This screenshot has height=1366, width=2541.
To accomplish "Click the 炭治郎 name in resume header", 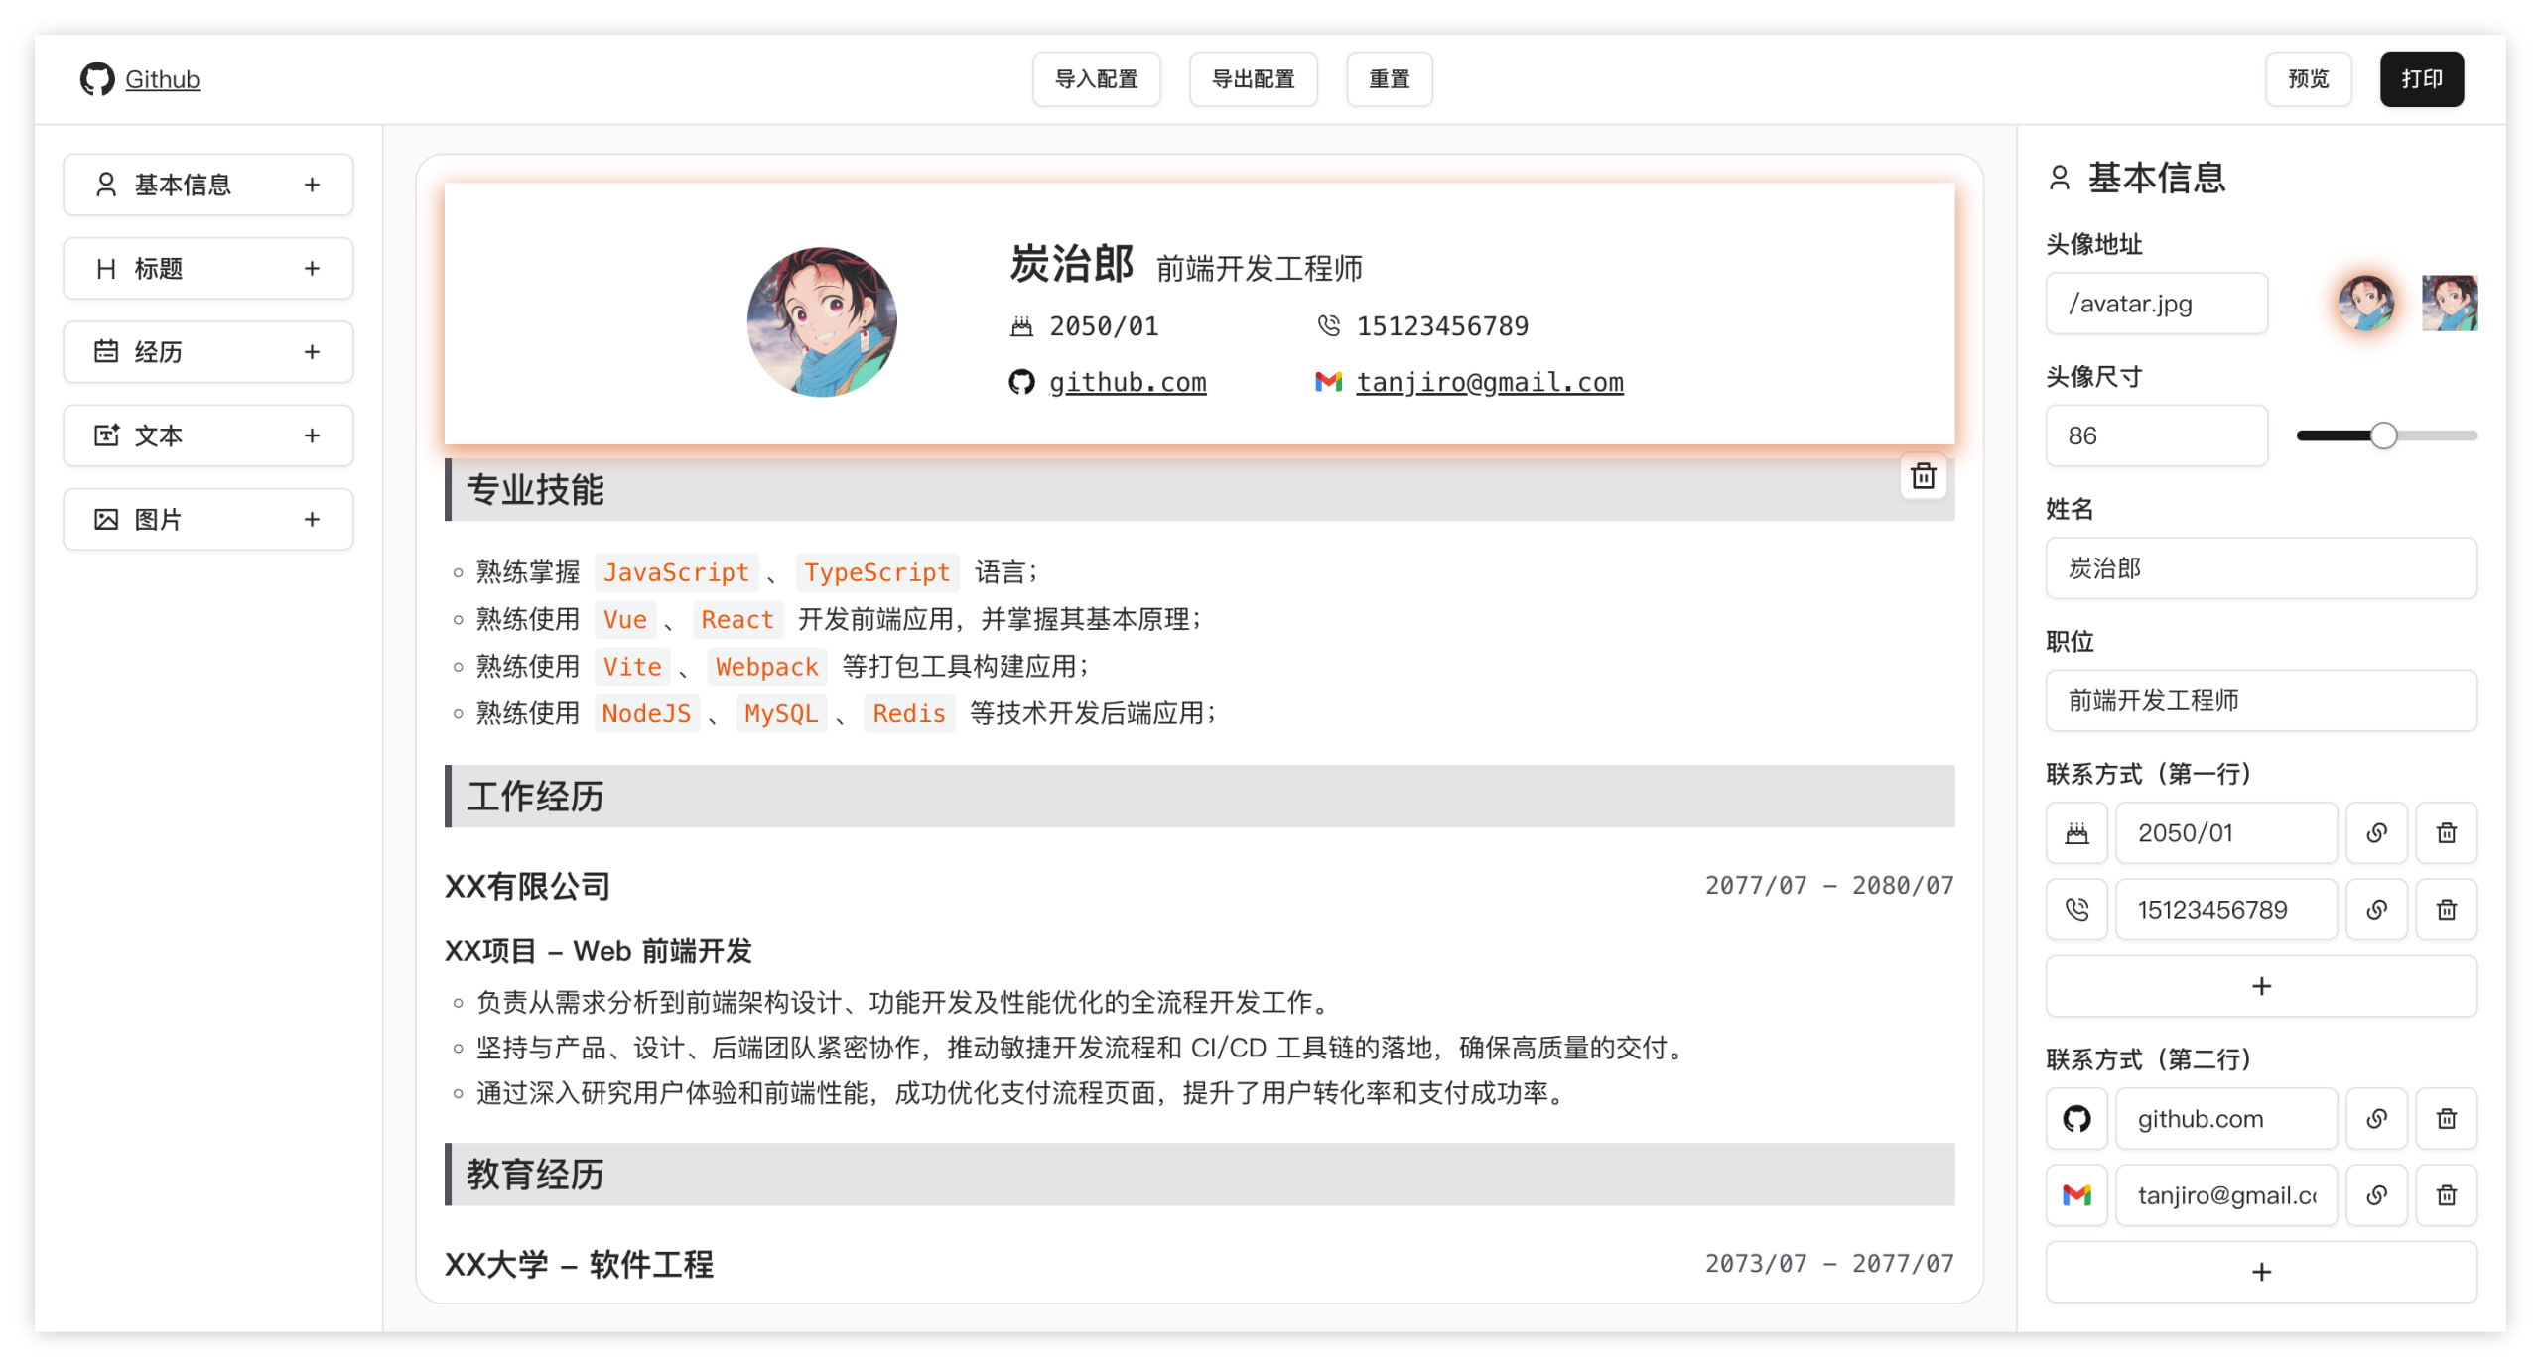I will pos(1071,264).
